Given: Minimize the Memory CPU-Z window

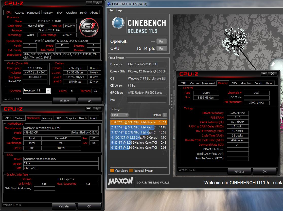Looking at the screenshot, I should click(264, 73).
